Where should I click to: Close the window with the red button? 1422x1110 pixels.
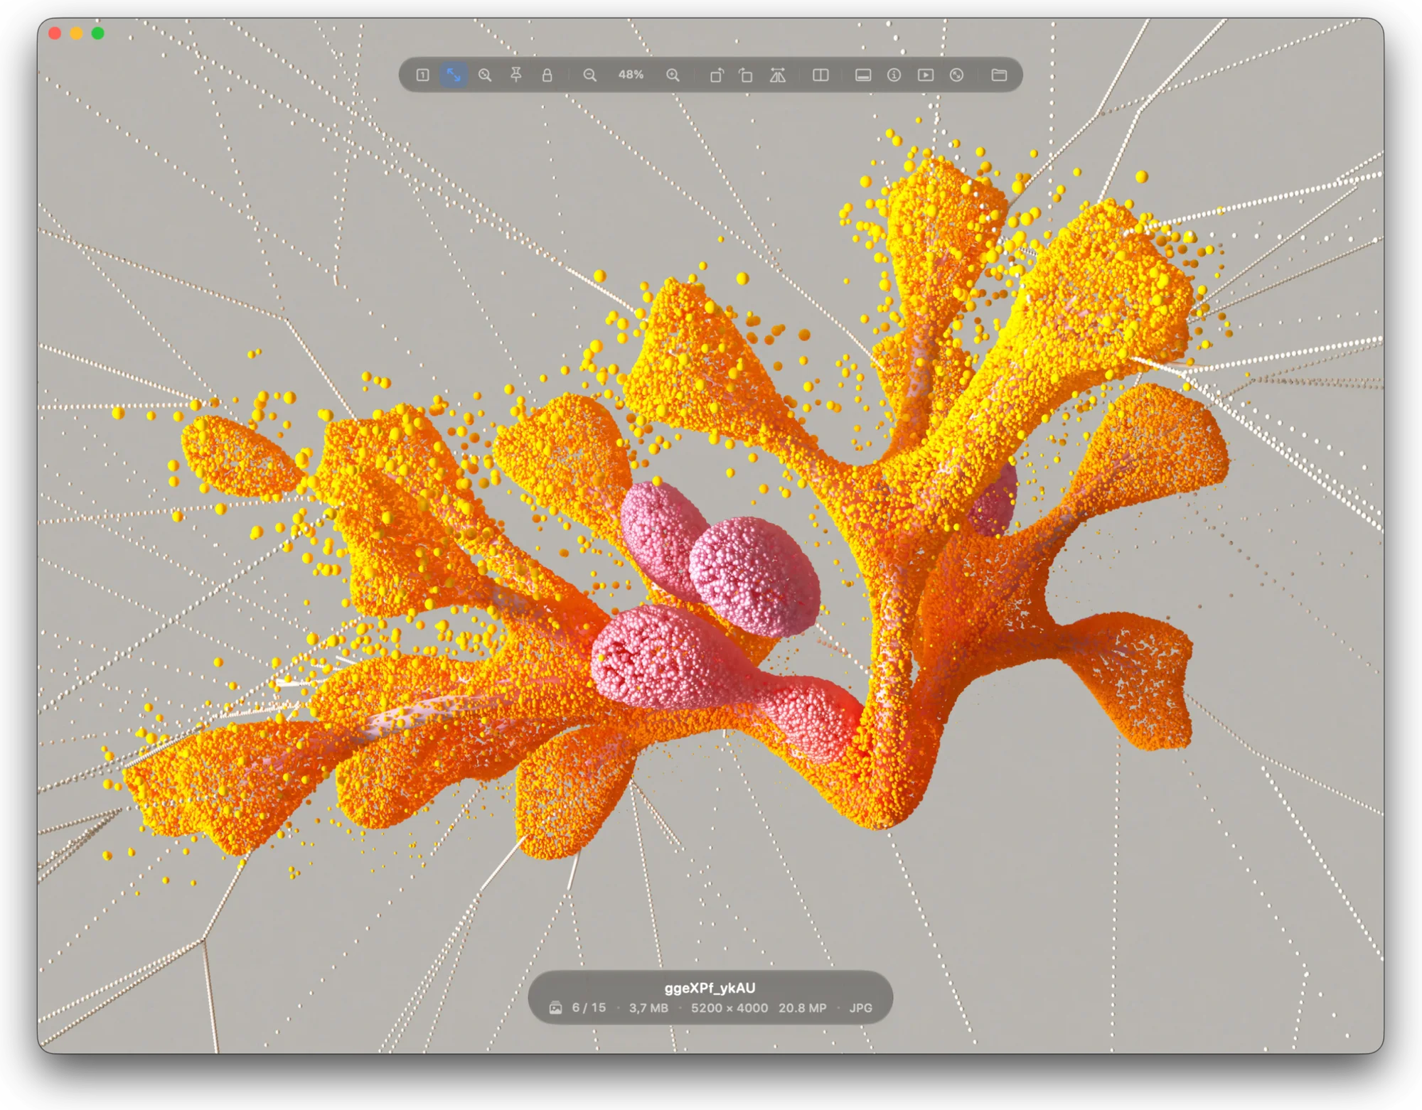(x=55, y=33)
